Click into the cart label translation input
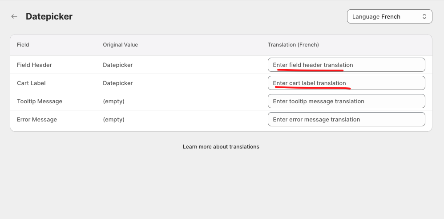 [x=346, y=83]
